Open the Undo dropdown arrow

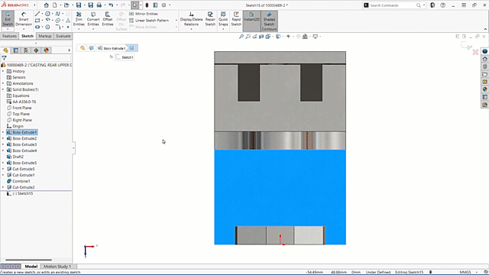(117, 5)
